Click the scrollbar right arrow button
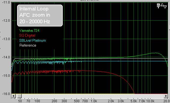This screenshot has width=170, height=103. click(x=166, y=96)
